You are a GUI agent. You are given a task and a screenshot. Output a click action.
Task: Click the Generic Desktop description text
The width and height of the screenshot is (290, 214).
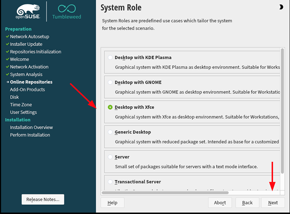point(197,142)
